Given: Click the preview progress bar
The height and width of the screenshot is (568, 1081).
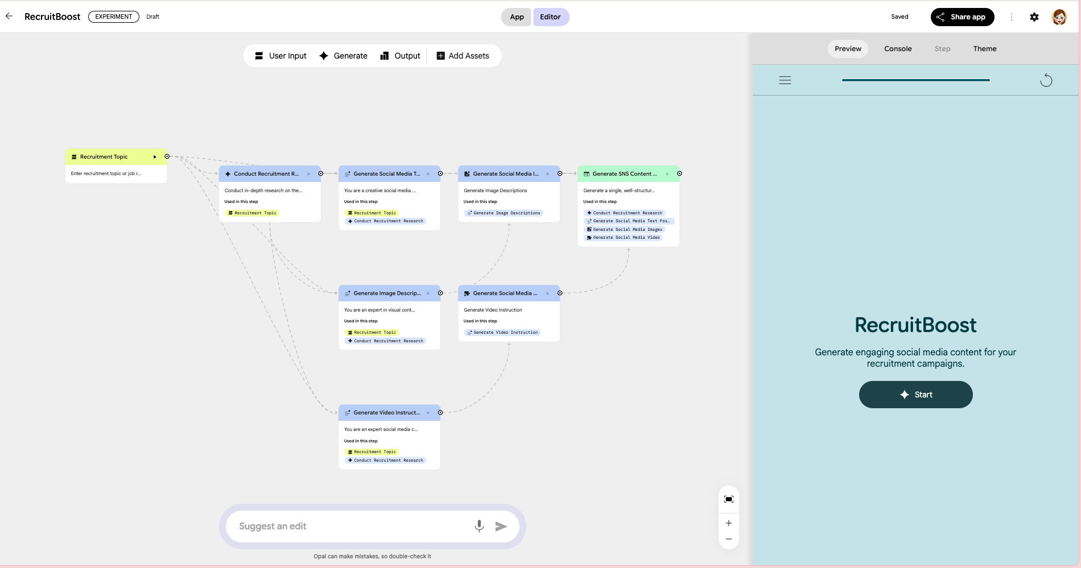Looking at the screenshot, I should tap(915, 80).
